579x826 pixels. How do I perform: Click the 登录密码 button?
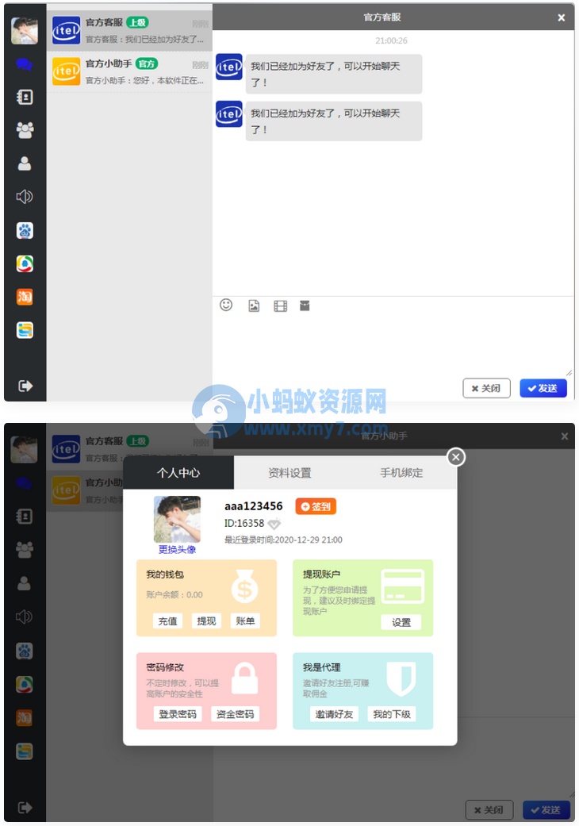pos(178,714)
